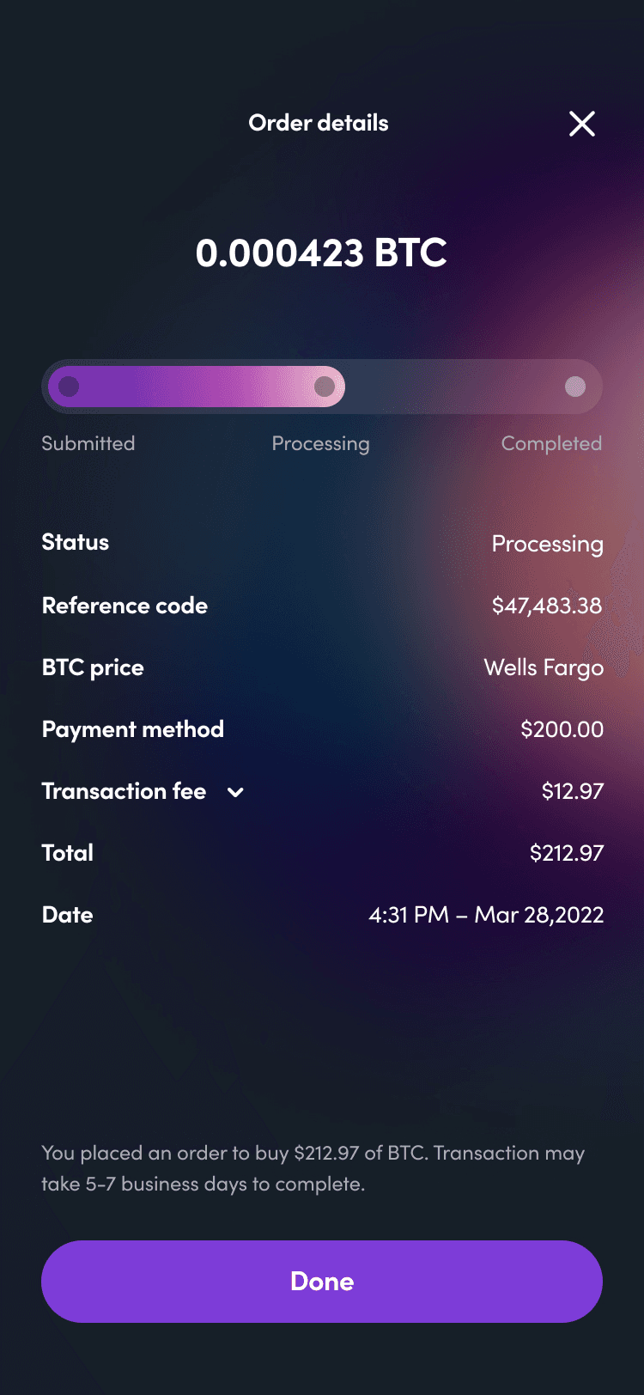This screenshot has width=644, height=1395.
Task: Click the $212.97 total amount
Action: (566, 853)
